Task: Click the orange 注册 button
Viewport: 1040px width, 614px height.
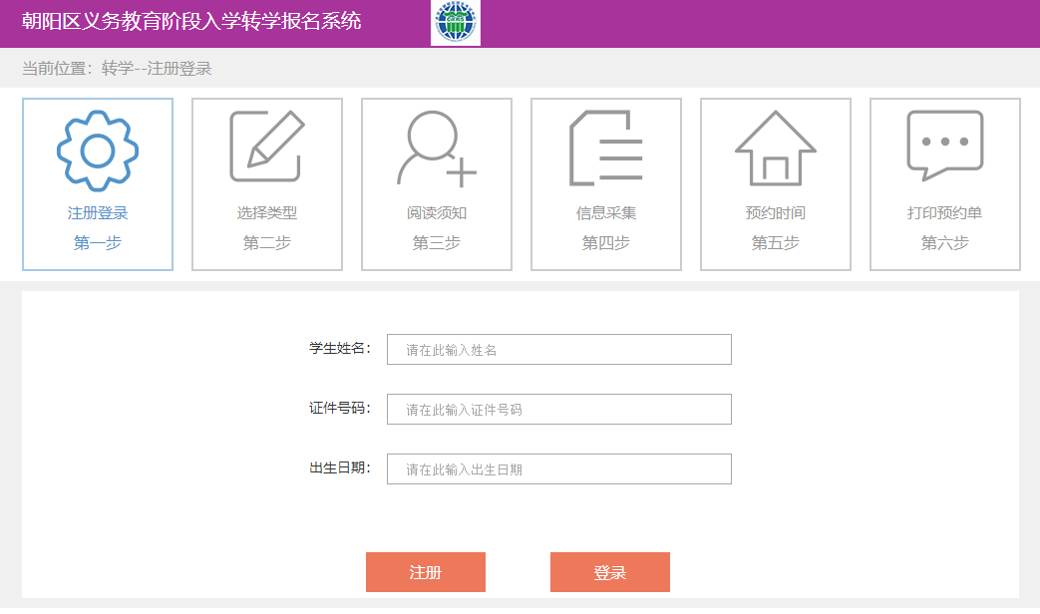Action: point(426,572)
